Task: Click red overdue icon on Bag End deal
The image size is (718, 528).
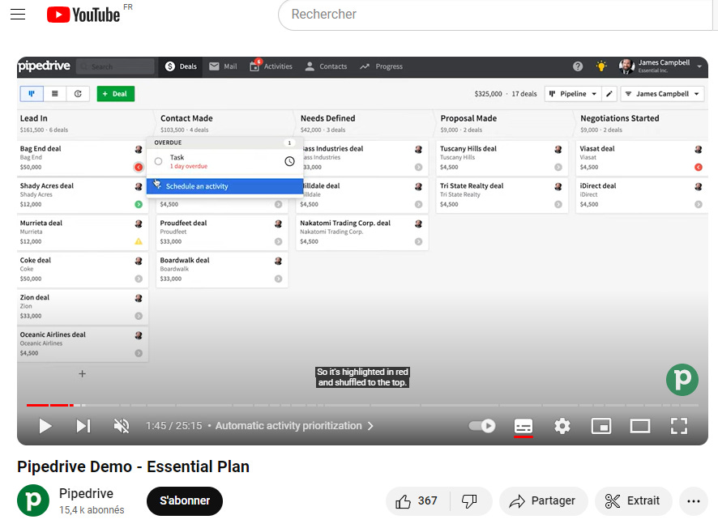Action: pos(139,167)
